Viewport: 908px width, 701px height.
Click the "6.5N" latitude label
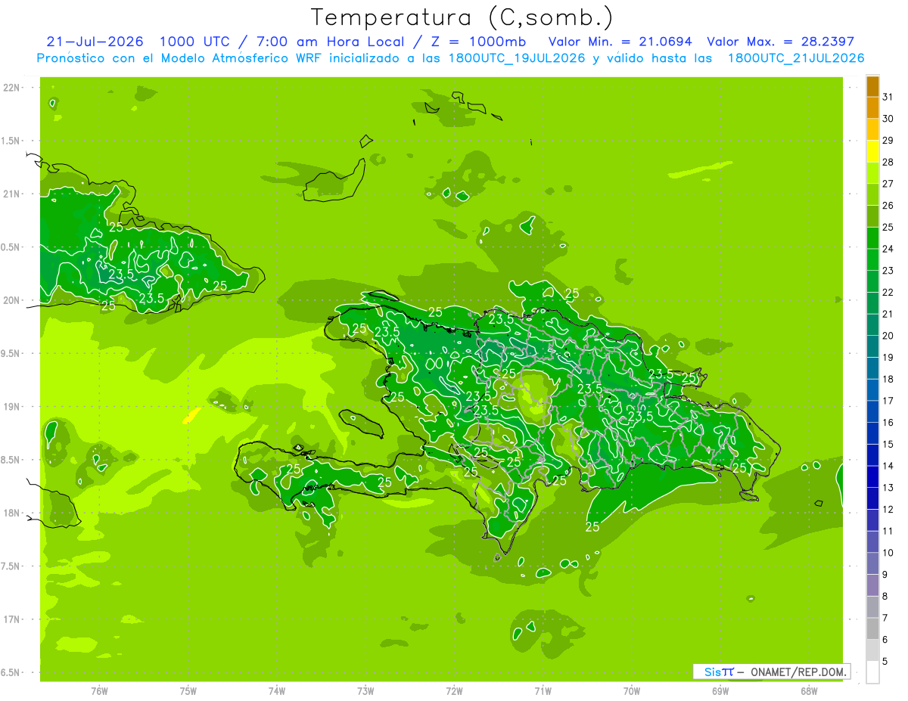11,673
